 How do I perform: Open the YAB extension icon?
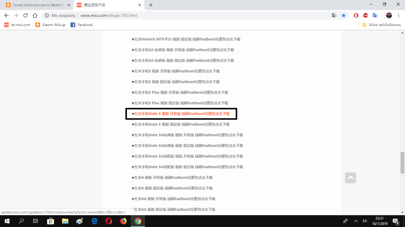(x=366, y=15)
